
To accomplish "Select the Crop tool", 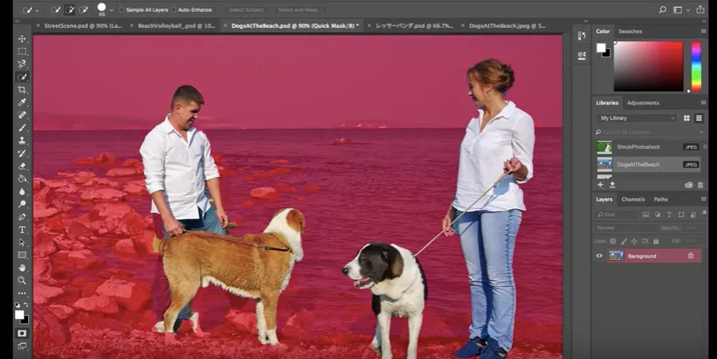I will point(22,90).
